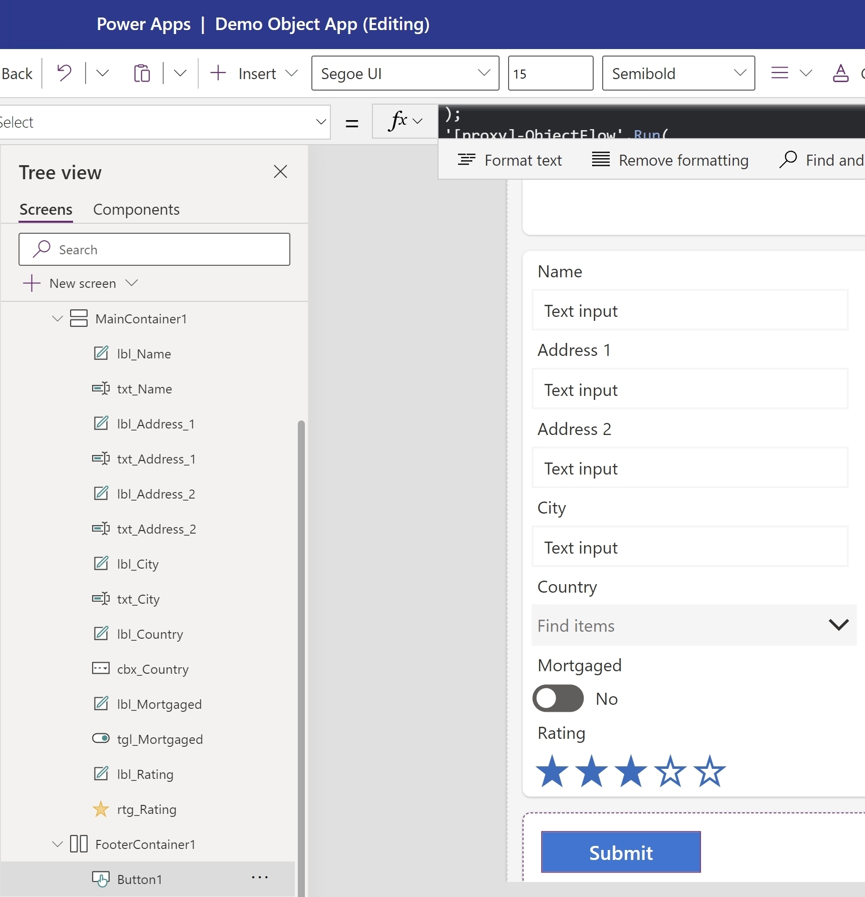Screen dimensions: 865x897
Task: Click the toggle icon beside tgl_Mortgaged
Action: pos(101,738)
